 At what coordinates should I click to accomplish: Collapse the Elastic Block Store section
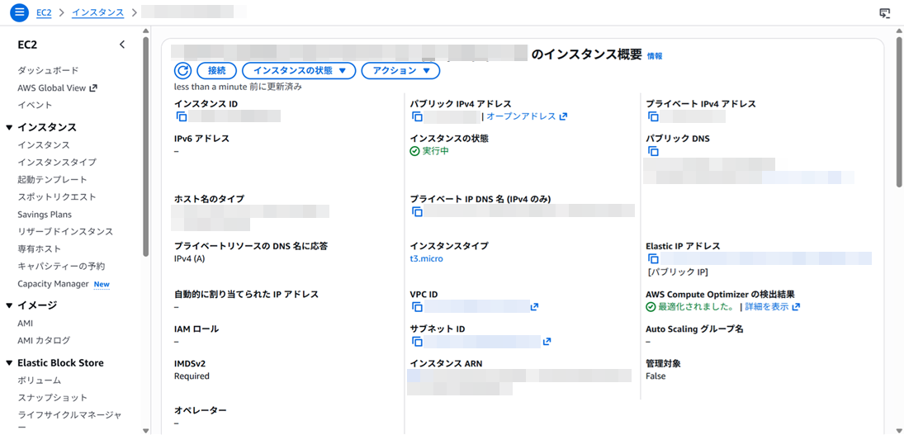10,363
